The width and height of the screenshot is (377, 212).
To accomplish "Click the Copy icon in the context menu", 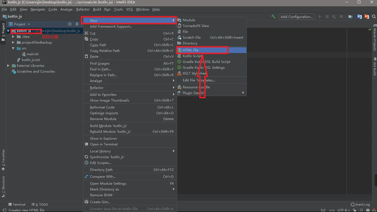I will tap(86, 39).
